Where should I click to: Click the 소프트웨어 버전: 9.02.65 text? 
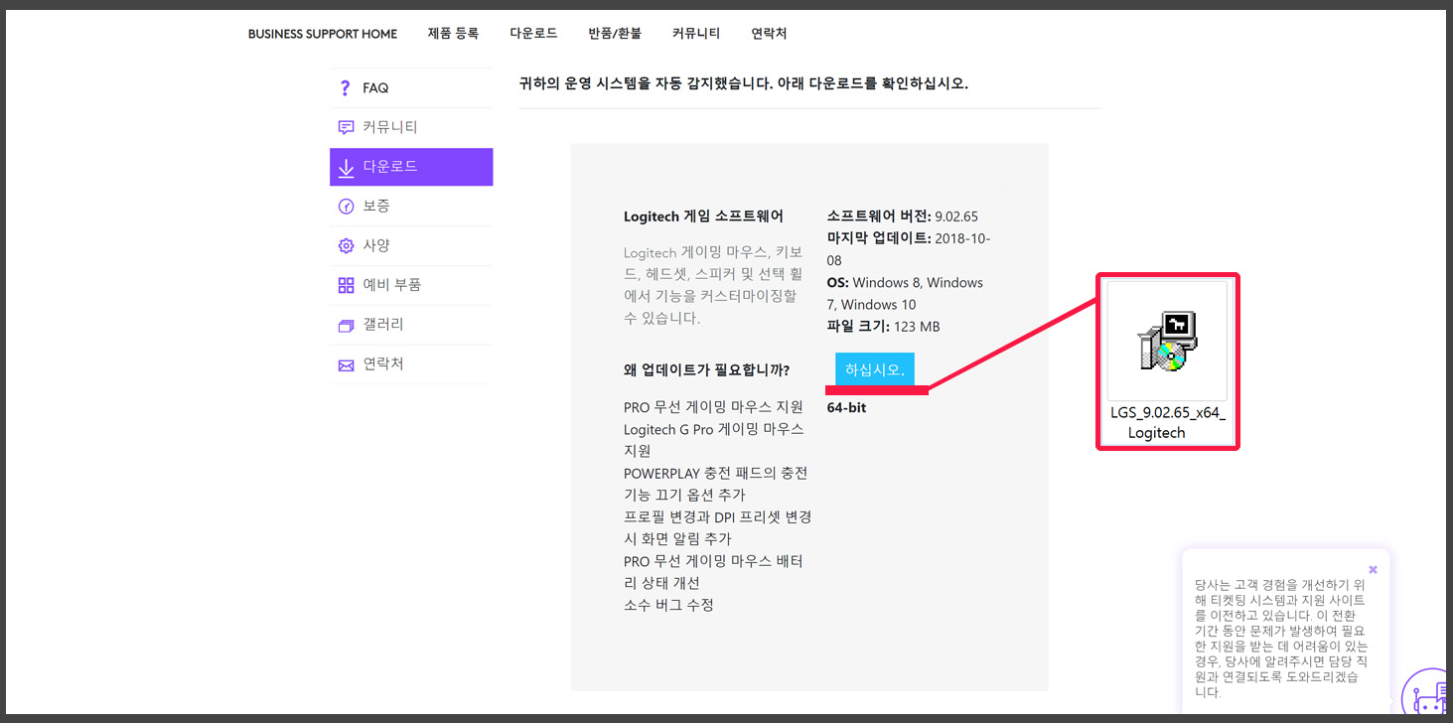point(903,217)
